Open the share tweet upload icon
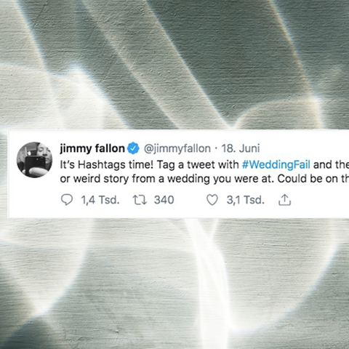 coord(284,200)
